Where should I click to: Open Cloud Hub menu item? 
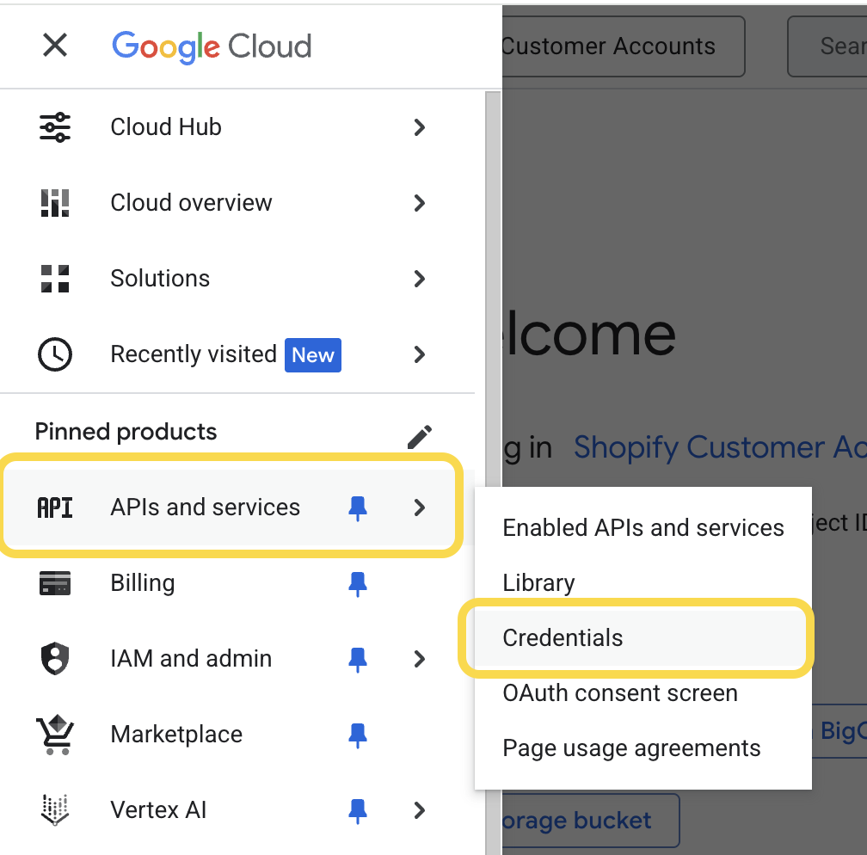(x=237, y=127)
